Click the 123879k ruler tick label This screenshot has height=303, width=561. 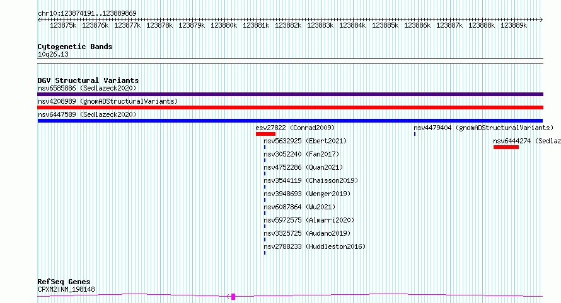[192, 25]
